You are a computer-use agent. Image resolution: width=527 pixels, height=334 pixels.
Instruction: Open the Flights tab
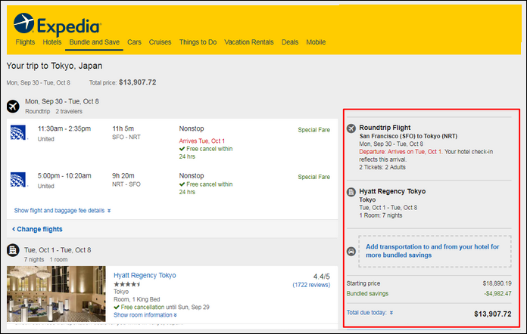coord(25,42)
